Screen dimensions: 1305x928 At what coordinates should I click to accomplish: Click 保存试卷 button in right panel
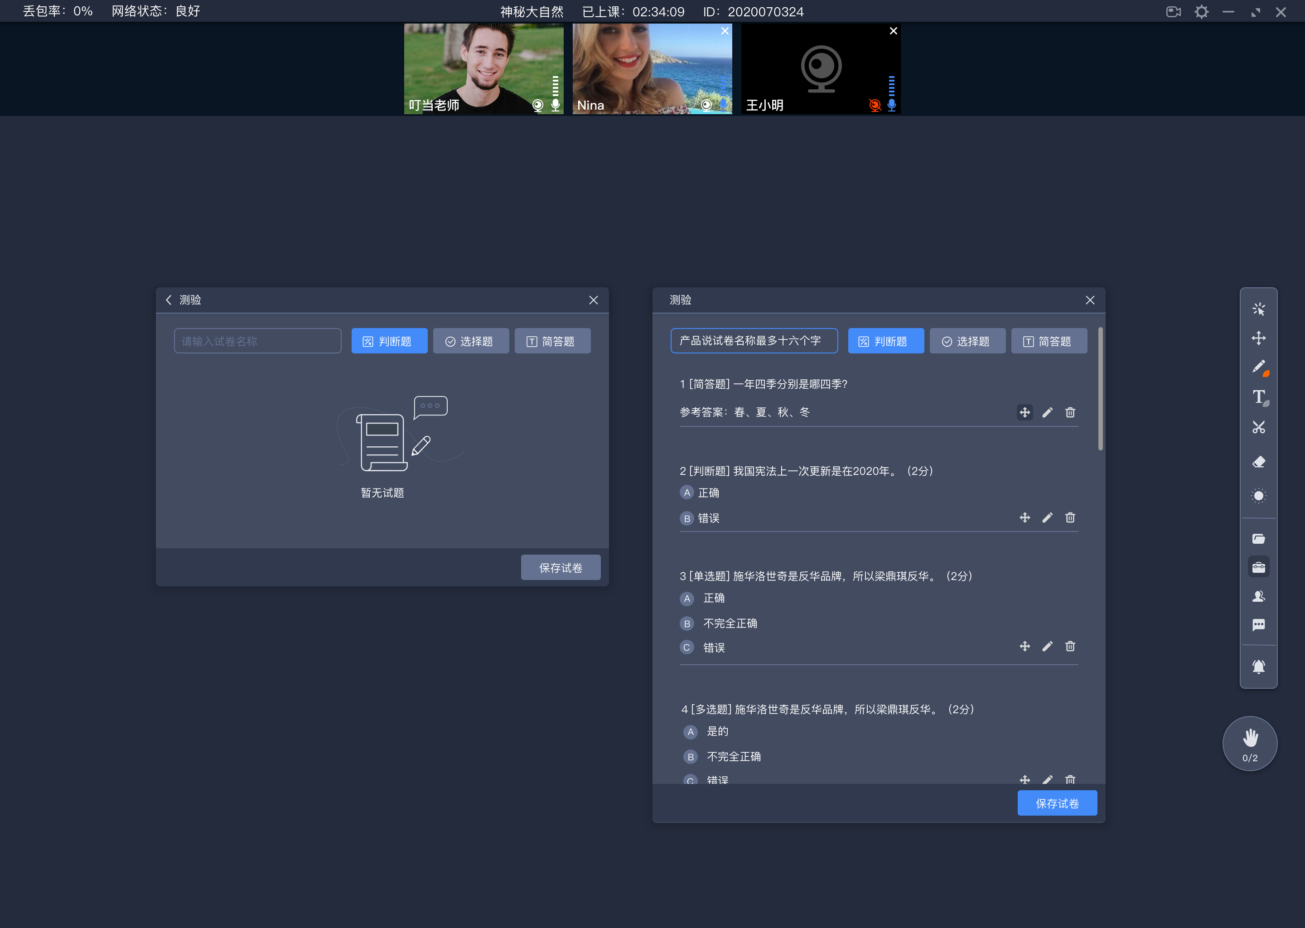(x=1057, y=802)
